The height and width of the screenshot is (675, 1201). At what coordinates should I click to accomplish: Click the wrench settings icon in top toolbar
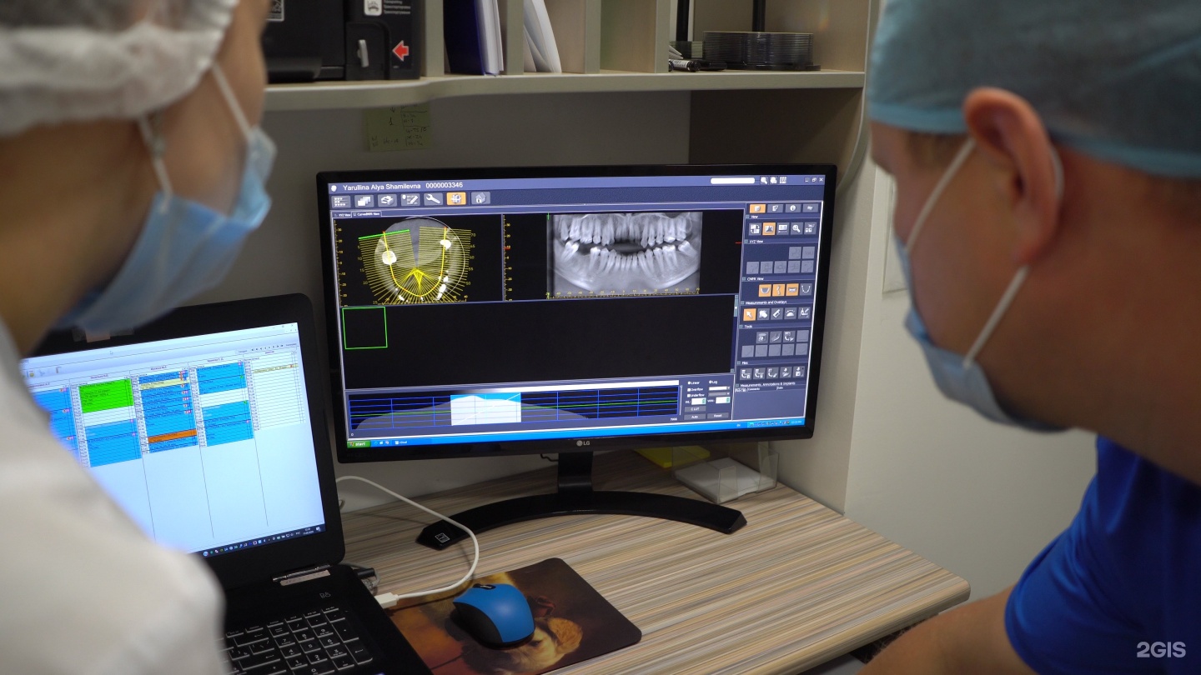pyautogui.click(x=434, y=199)
